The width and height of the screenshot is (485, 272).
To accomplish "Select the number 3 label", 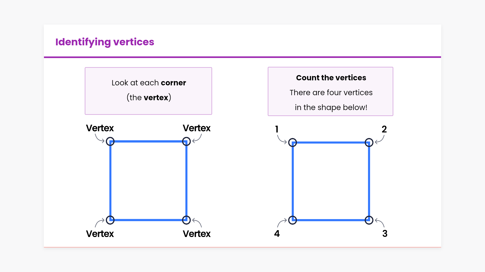I will click(385, 234).
